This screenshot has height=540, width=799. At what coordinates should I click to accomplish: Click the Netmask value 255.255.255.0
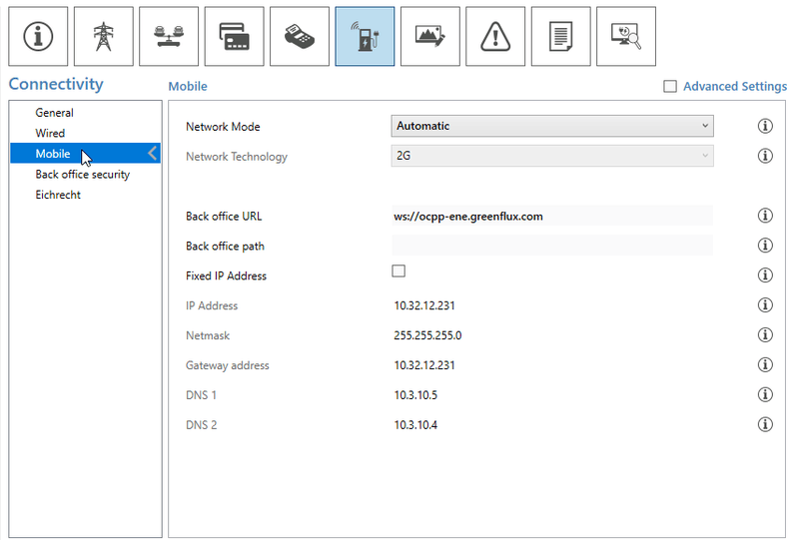click(427, 335)
